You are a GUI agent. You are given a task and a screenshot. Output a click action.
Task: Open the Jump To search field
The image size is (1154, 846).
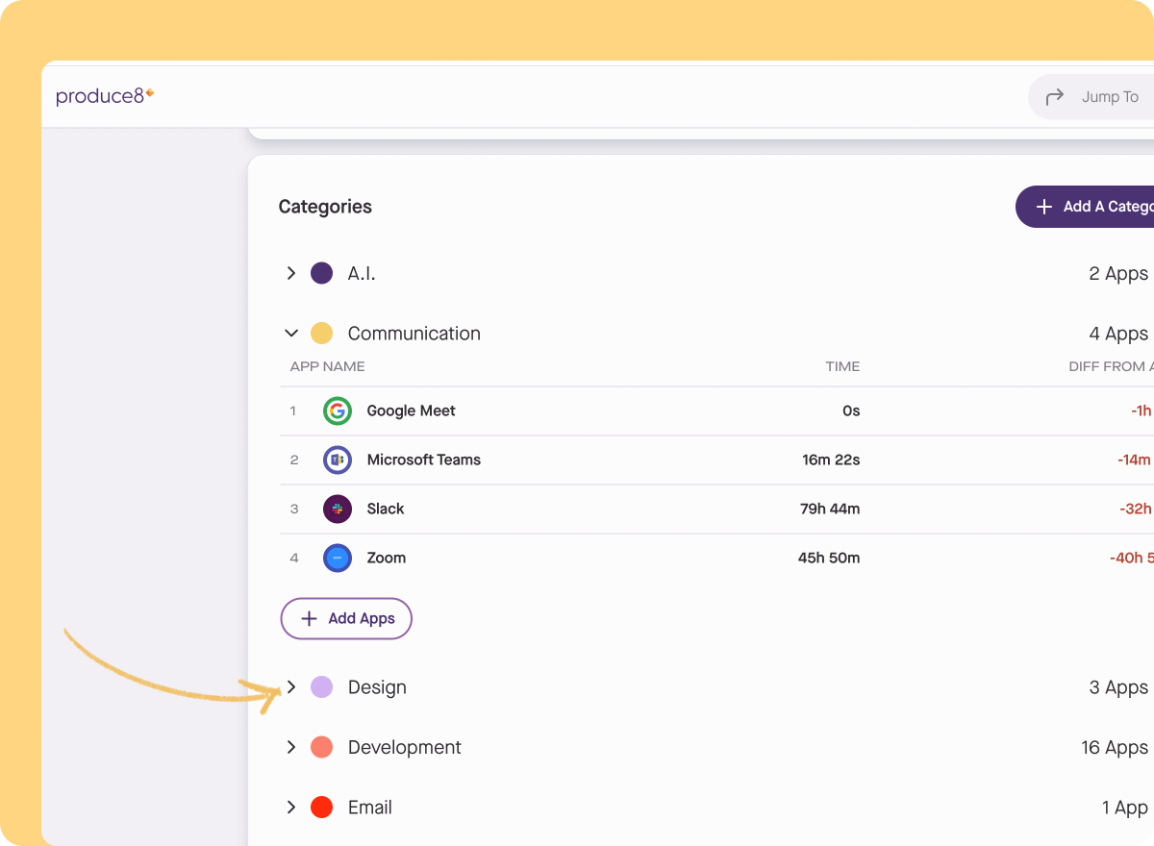pos(1091,97)
